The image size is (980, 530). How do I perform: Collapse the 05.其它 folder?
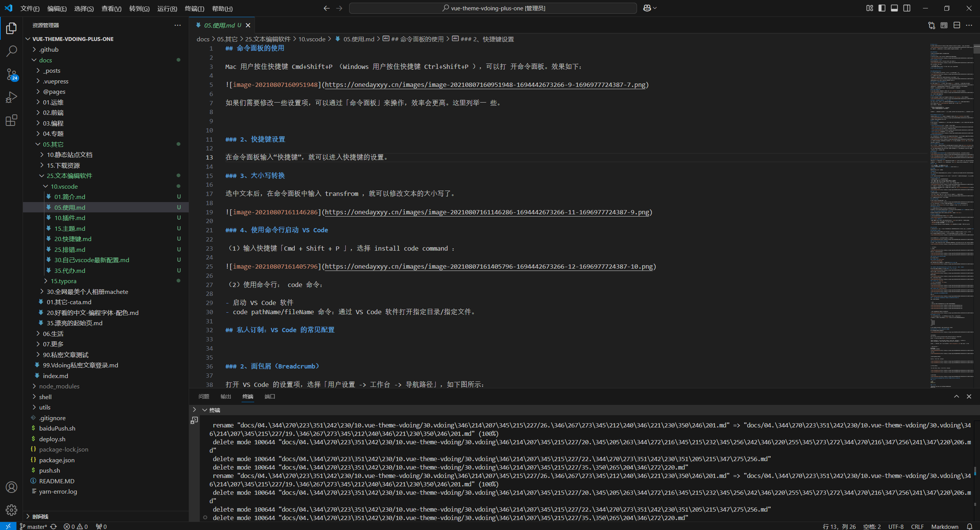[x=106, y=144]
